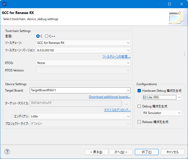Click the GCC for Renesas RX page title
Image resolution: width=188 pixels, height=159 pixels.
[x=18, y=13]
